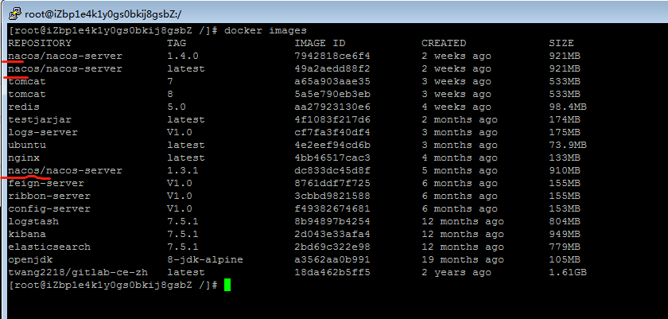
Task: Click the 804MB size value
Action: pyautogui.click(x=565, y=221)
